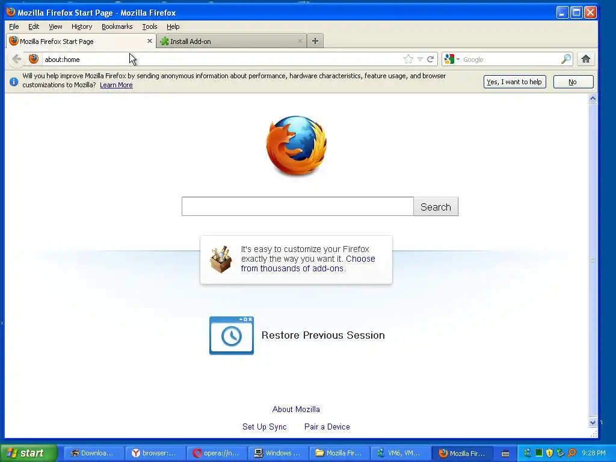Click the 'Yes, I want to help' button

pyautogui.click(x=515, y=82)
